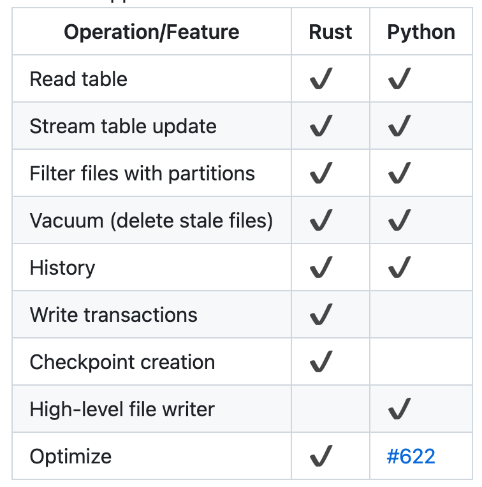Click Python checkmark for Filter files with partitions
The height and width of the screenshot is (487, 482).
click(399, 174)
